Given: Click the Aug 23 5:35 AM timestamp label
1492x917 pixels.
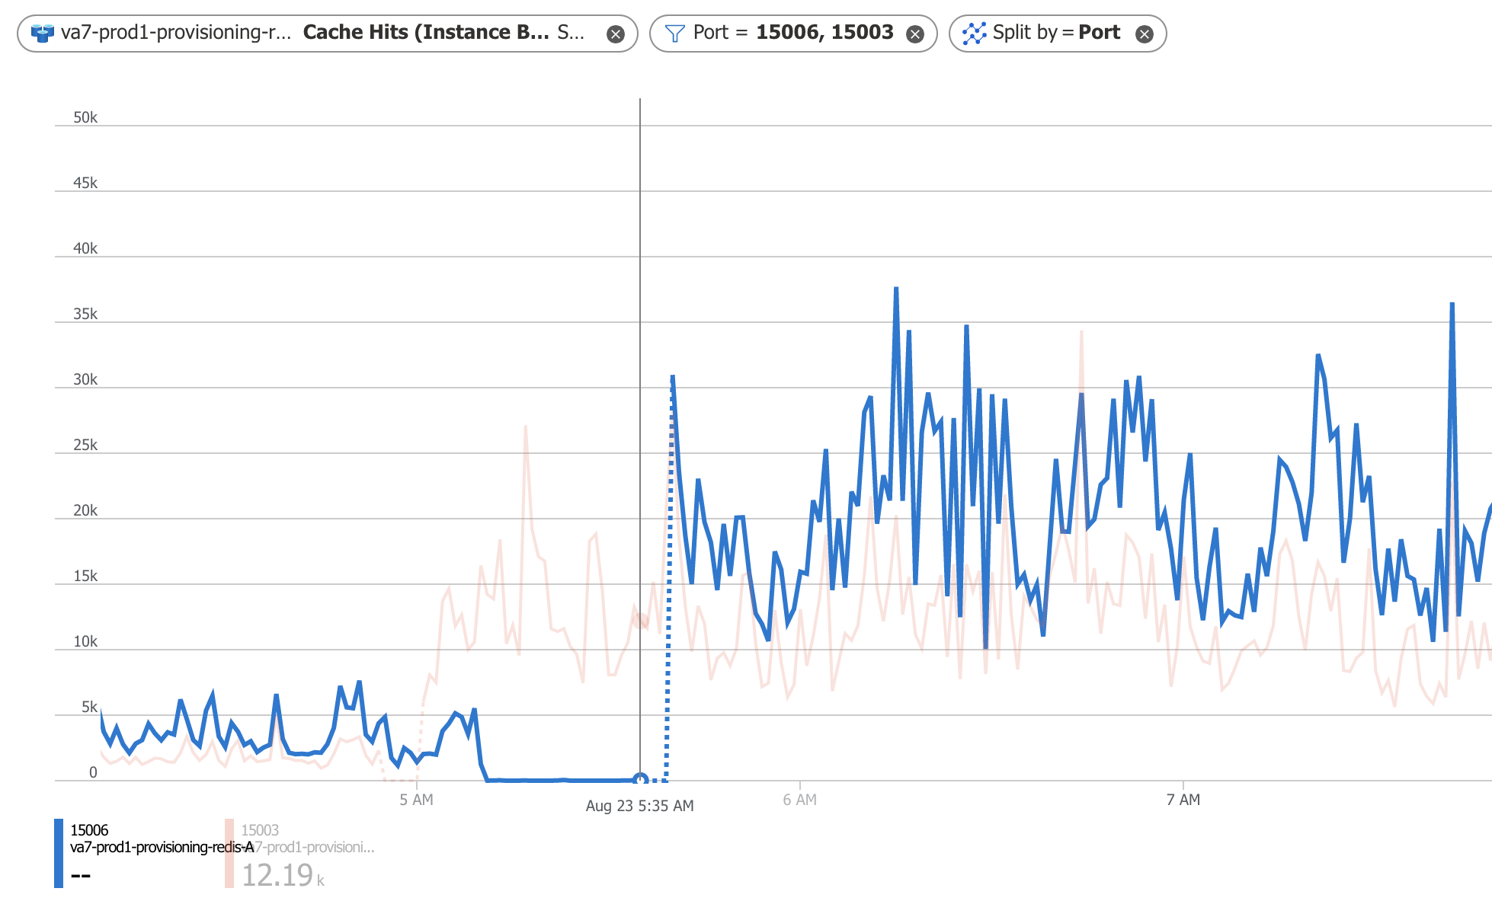Looking at the screenshot, I should click(639, 805).
